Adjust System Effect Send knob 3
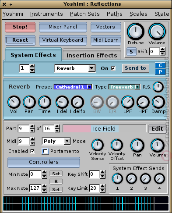This screenshot has width=172, height=213. (x=145, y=178)
